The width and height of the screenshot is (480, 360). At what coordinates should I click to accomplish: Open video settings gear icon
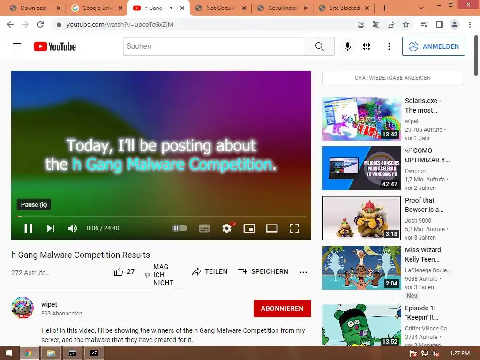click(227, 228)
